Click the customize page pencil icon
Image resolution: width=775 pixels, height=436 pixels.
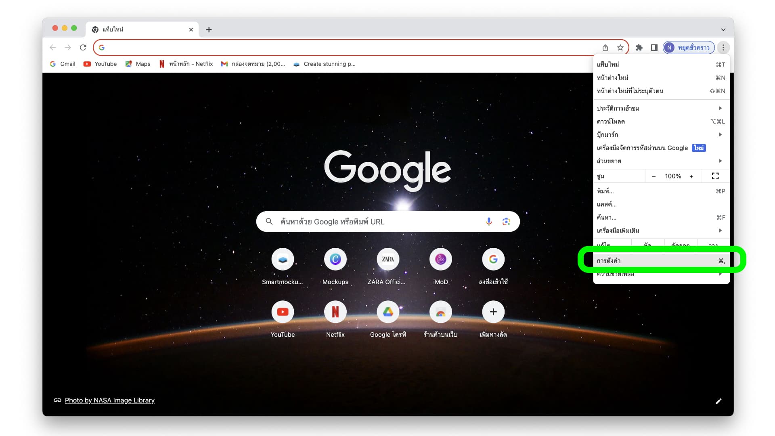click(718, 401)
